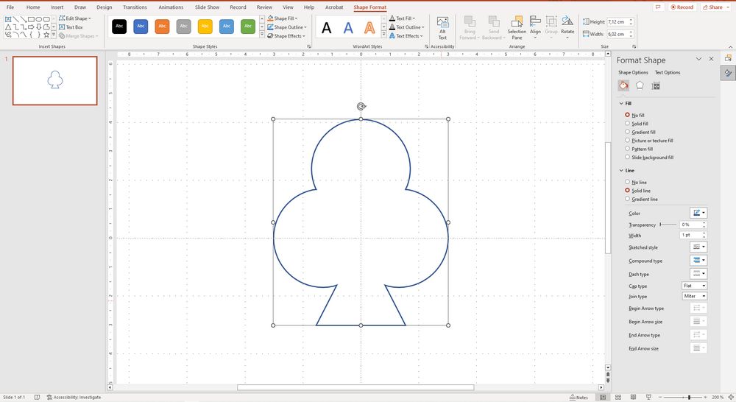736x402 pixels.
Task: Open the Cap type Flat combo box
Action: (694, 286)
